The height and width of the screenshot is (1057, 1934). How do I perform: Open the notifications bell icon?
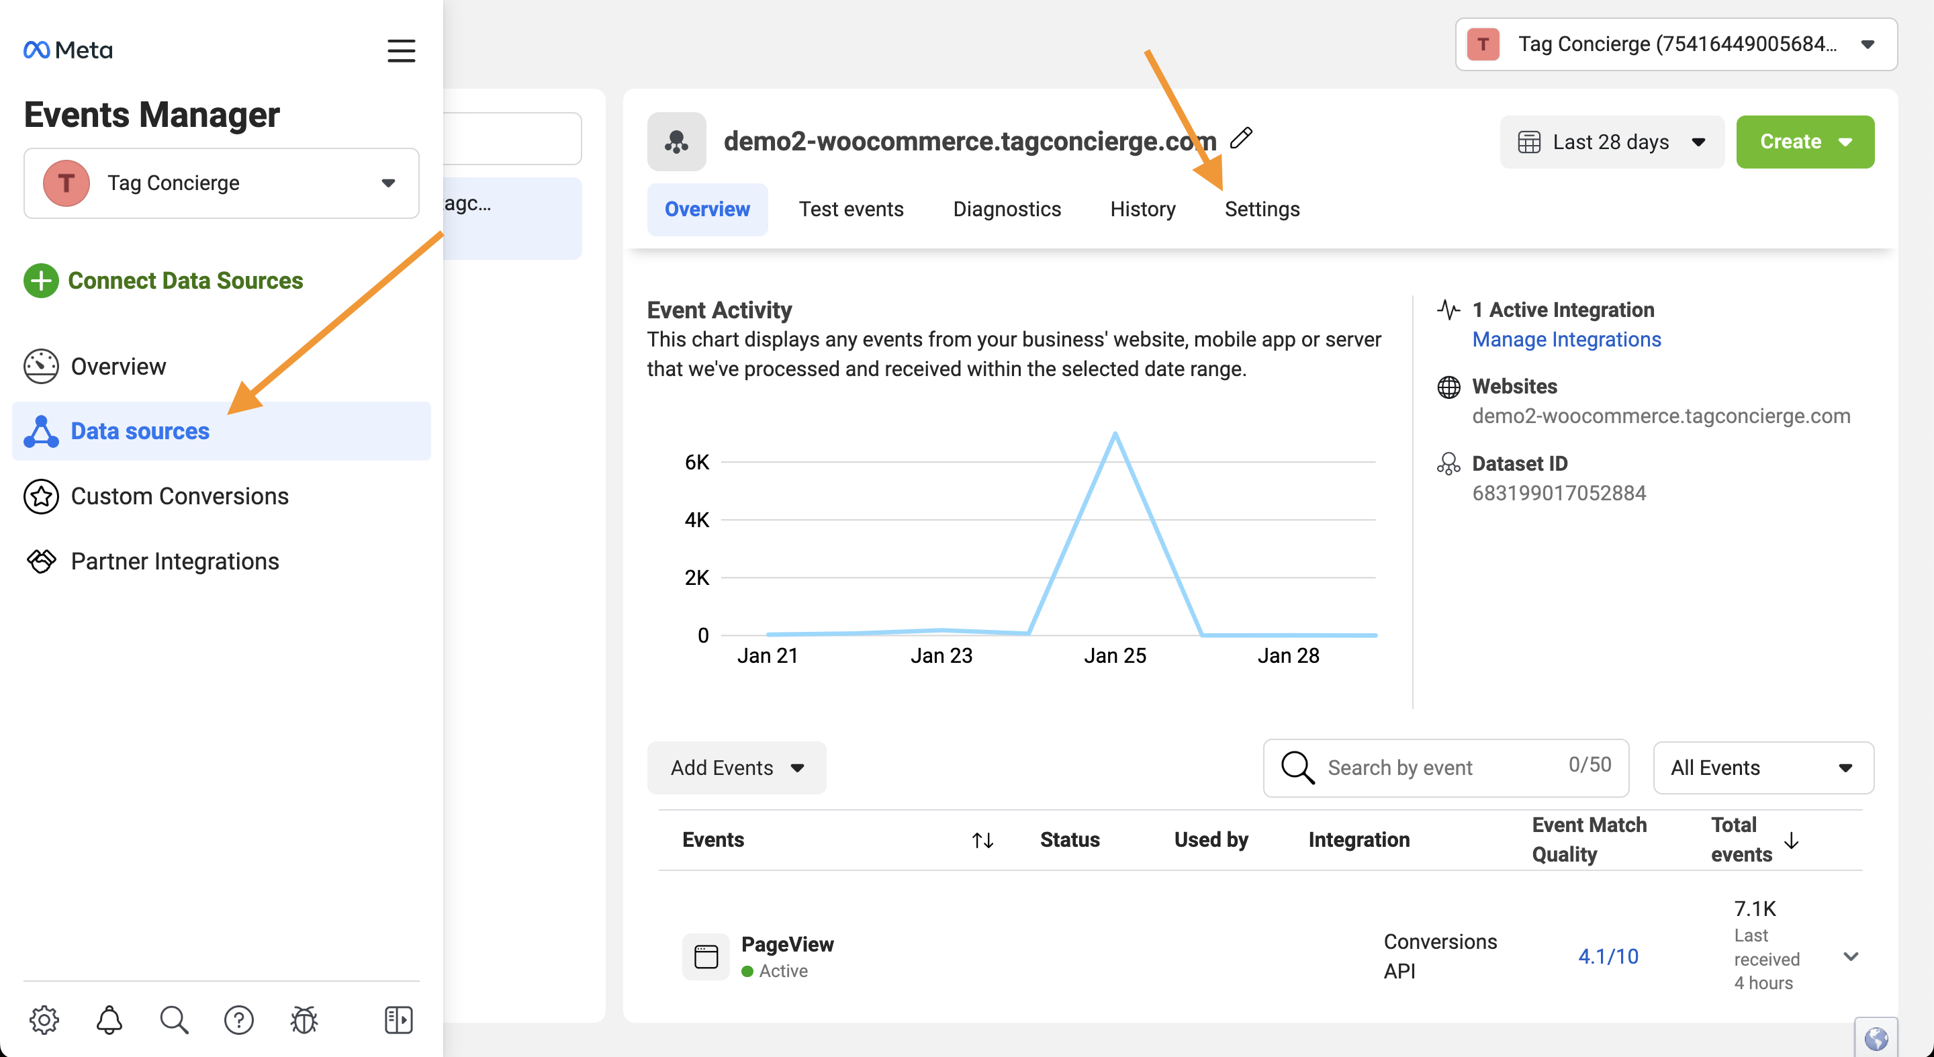tap(109, 1019)
